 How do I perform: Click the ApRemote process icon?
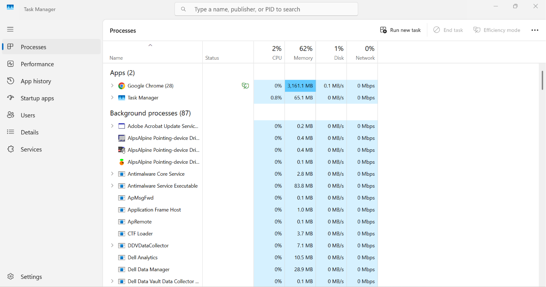point(122,222)
